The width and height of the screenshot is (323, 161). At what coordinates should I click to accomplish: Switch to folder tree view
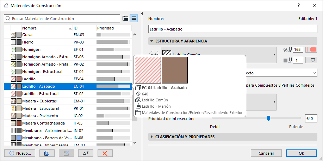[125, 19]
